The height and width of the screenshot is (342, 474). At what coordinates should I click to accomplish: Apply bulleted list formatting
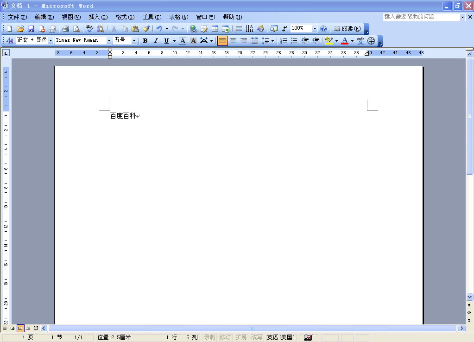click(294, 40)
